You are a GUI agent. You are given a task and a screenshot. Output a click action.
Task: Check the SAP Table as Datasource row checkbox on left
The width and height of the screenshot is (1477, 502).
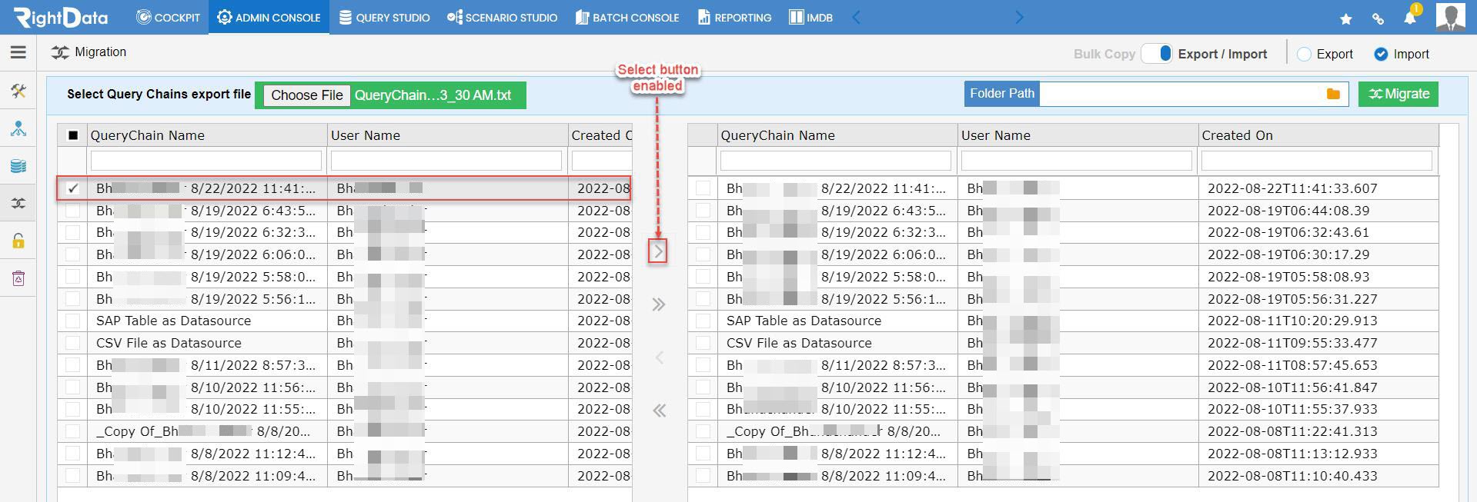[73, 321]
